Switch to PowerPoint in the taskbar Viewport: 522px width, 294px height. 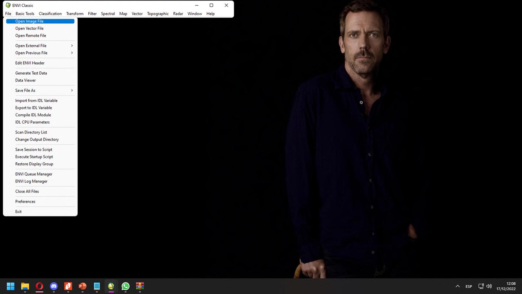tap(82, 286)
